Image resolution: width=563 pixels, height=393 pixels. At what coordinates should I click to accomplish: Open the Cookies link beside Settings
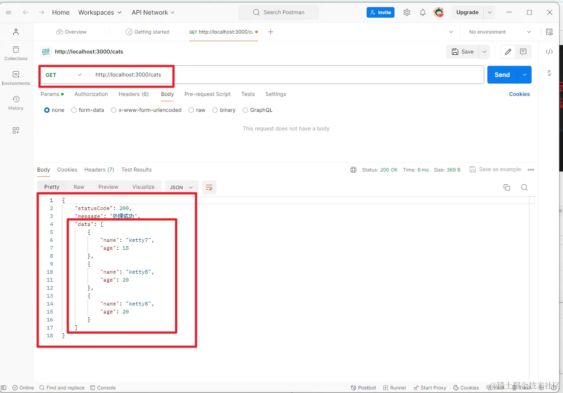pyautogui.click(x=519, y=94)
